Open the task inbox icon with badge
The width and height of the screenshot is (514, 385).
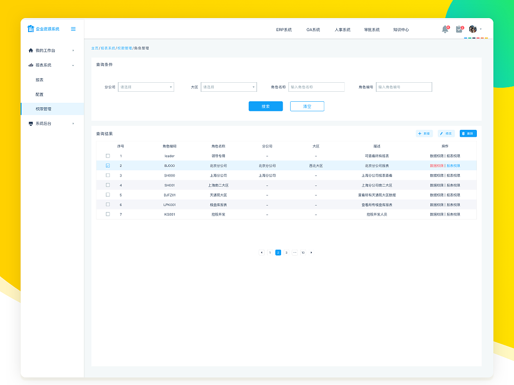coord(459,29)
